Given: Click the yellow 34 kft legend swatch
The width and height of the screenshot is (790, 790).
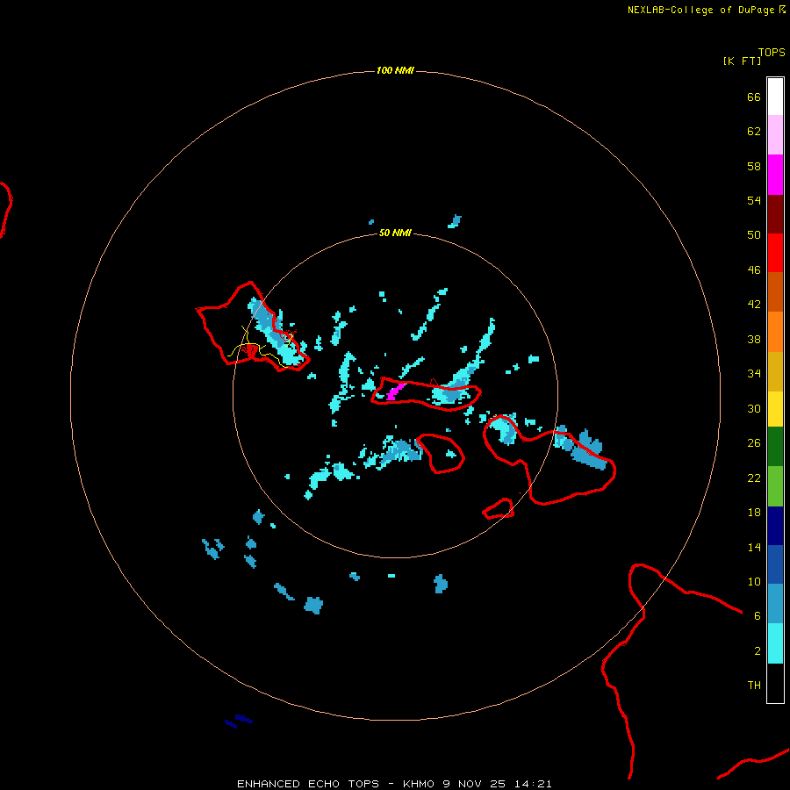Looking at the screenshot, I should [775, 409].
